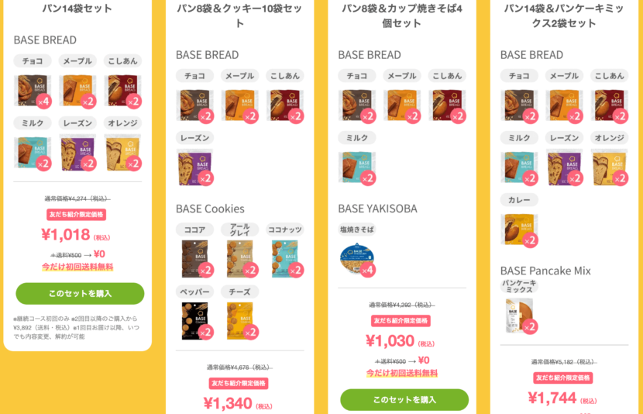Screen dimensions: 643x414
Task: Click the Pancake Mix product image
Action: coord(519,316)
